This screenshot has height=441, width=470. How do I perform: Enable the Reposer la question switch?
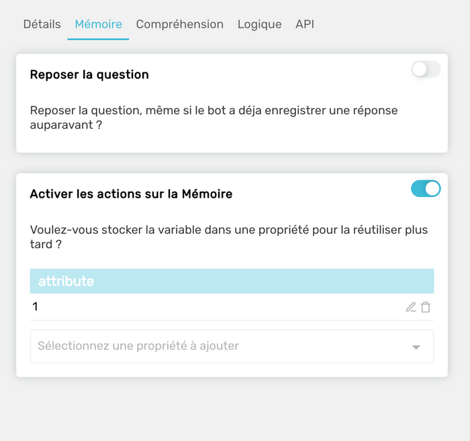(x=426, y=70)
